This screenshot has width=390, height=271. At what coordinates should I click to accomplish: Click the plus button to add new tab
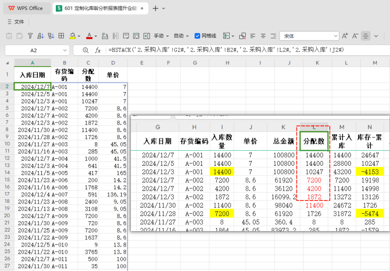coord(156,8)
